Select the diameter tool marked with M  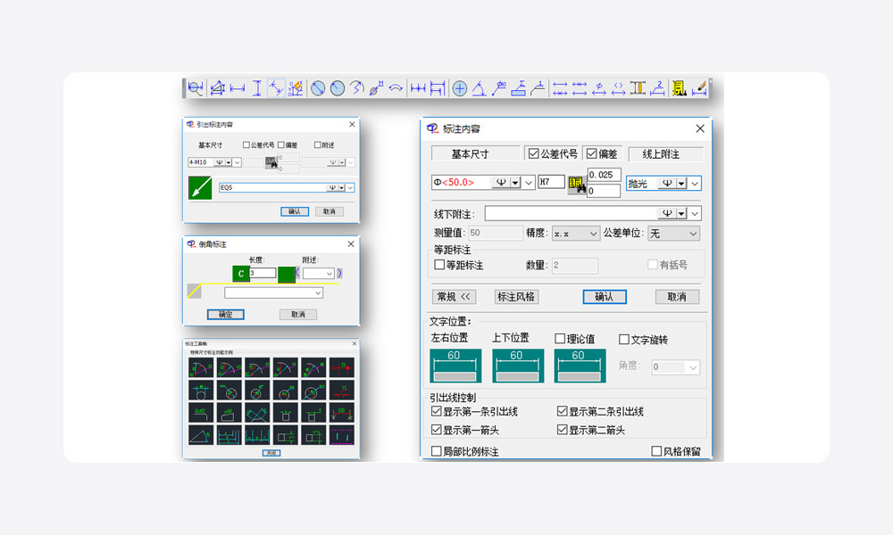[376, 88]
